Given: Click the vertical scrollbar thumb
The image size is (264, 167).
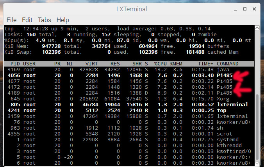Looking at the screenshot, I should [257, 127].
